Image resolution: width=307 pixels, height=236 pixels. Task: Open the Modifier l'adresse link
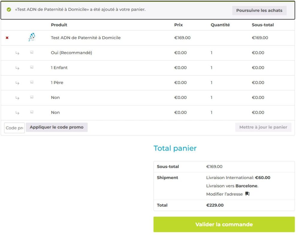[x=224, y=194]
